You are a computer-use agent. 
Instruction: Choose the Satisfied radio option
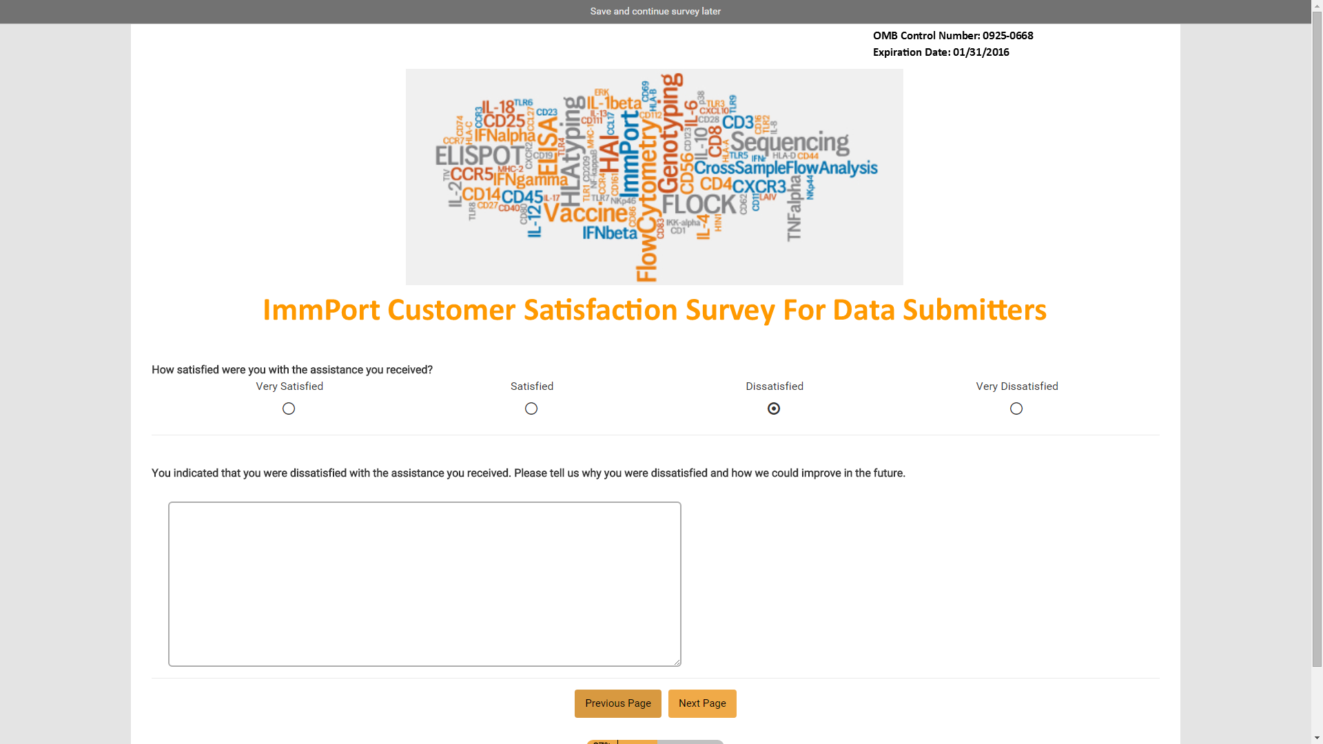(531, 409)
